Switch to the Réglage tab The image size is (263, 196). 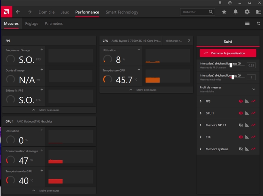pos(32,24)
